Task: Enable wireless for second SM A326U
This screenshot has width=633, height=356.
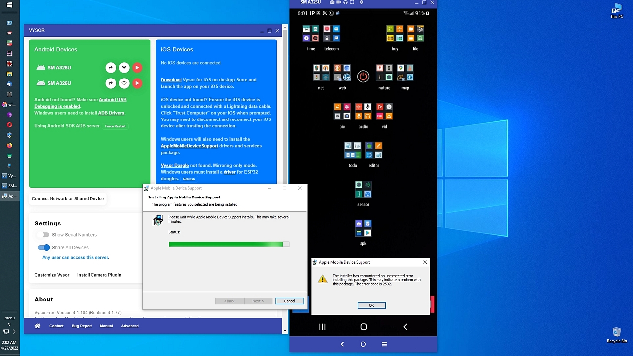Action: pos(124,83)
